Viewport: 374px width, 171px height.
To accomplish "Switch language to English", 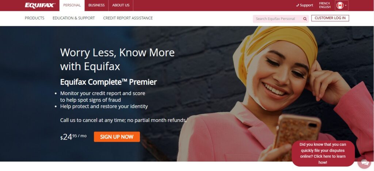I will click(325, 7).
